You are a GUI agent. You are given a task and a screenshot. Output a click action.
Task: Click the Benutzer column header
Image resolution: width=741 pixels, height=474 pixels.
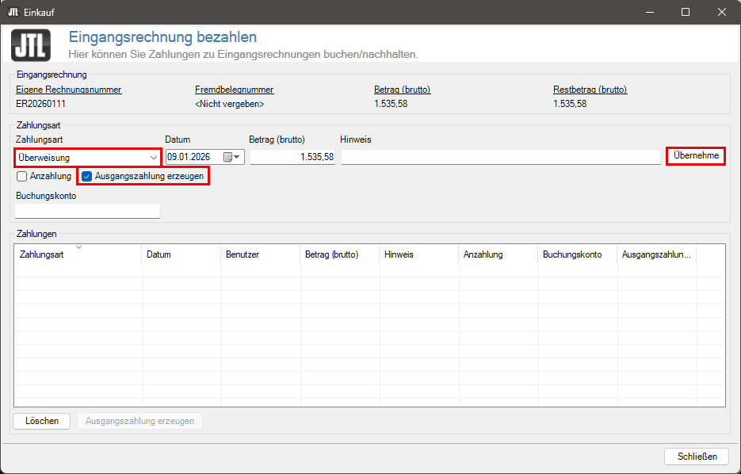click(x=260, y=254)
